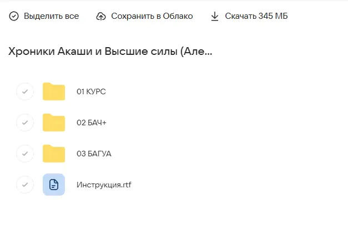Viewport: 348px width, 245px height.
Task: Toggle the checkbox for Инструкция.rtf
Action: coord(25,185)
